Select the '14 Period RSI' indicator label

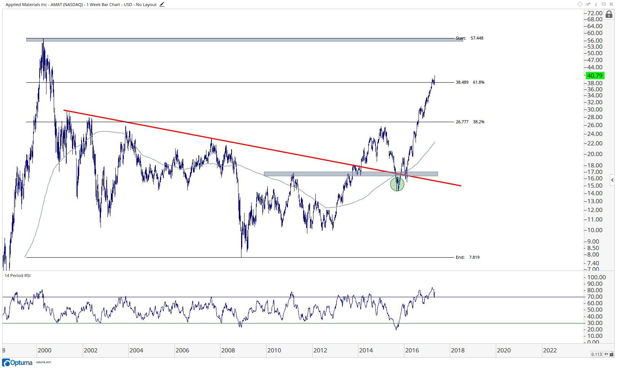point(18,276)
